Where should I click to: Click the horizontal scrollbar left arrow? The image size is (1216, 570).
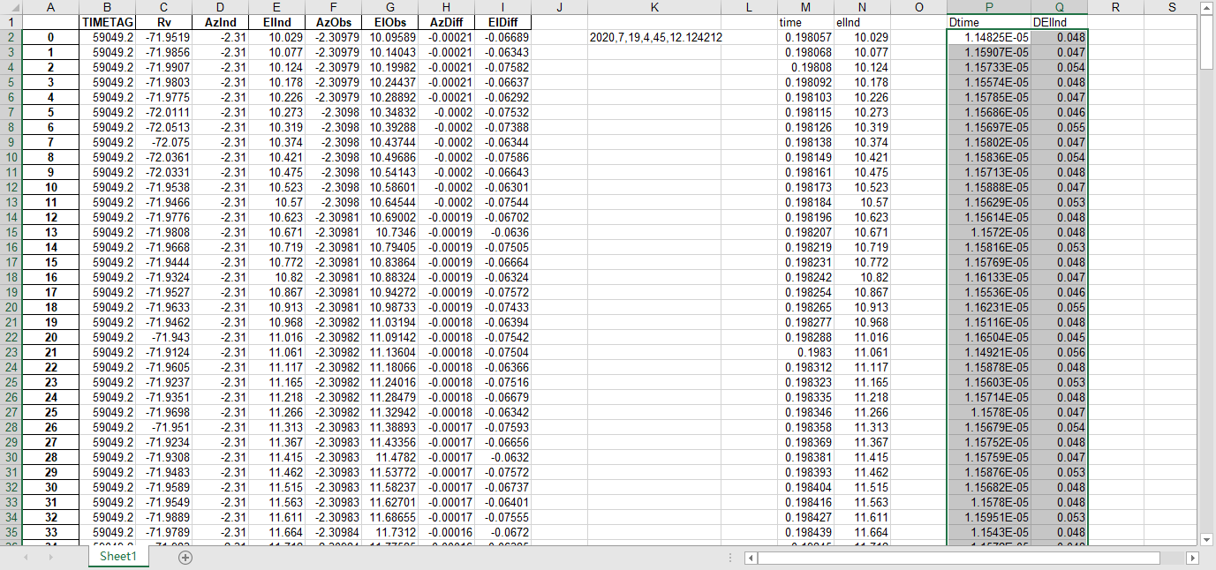750,558
